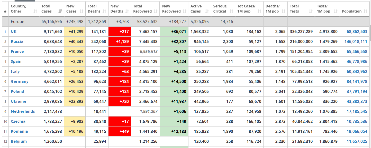Select Germany new recovered cell +14,500
The height and width of the screenshot is (148, 371).
(x=174, y=81)
